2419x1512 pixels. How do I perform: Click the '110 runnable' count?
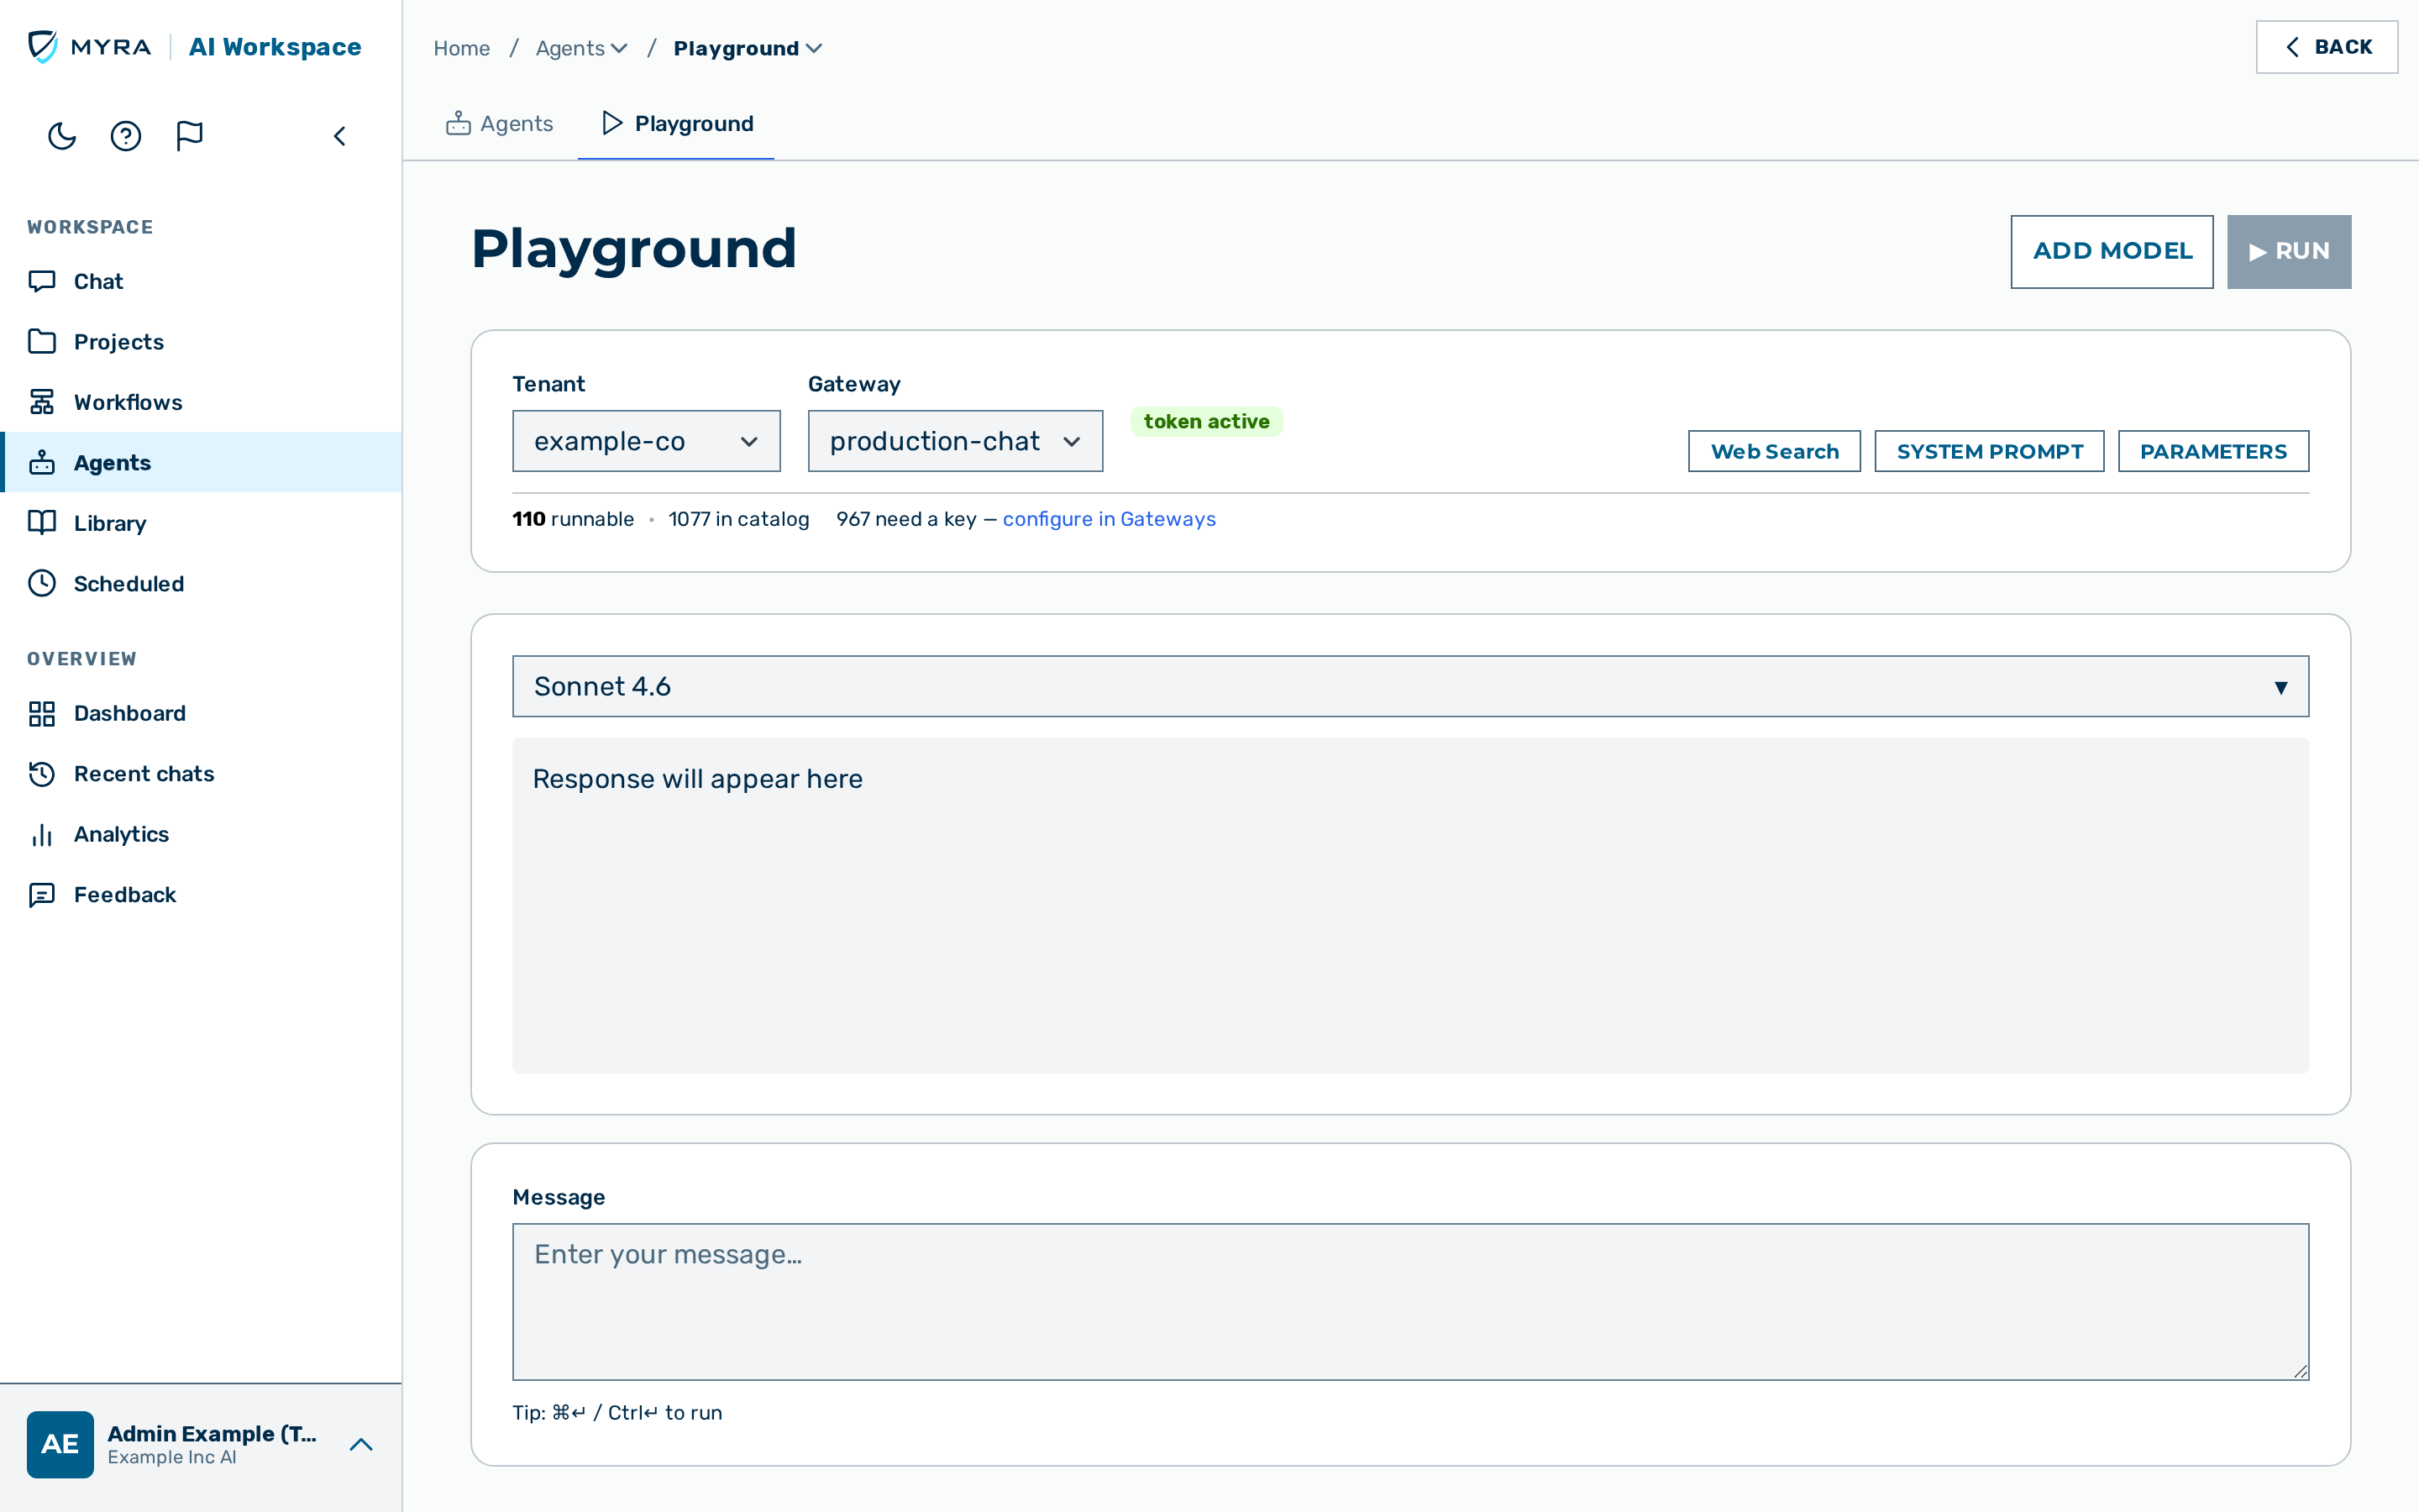click(573, 519)
